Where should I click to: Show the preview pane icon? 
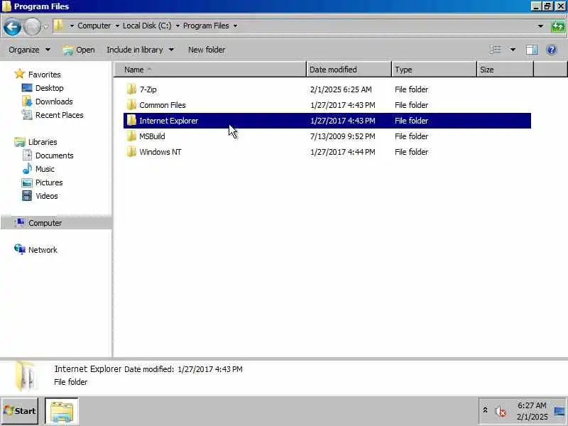pyautogui.click(x=531, y=50)
